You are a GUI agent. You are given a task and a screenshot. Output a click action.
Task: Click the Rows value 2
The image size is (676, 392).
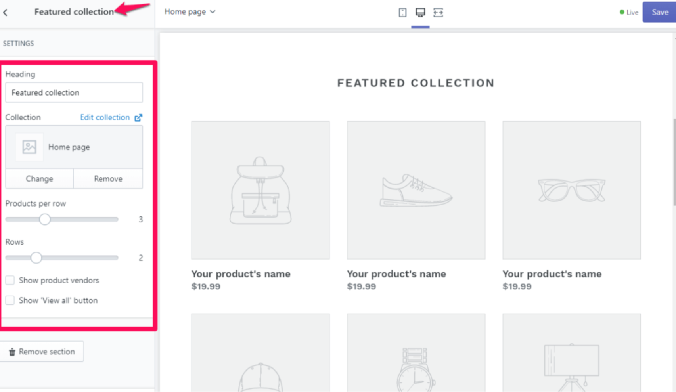[x=140, y=258]
